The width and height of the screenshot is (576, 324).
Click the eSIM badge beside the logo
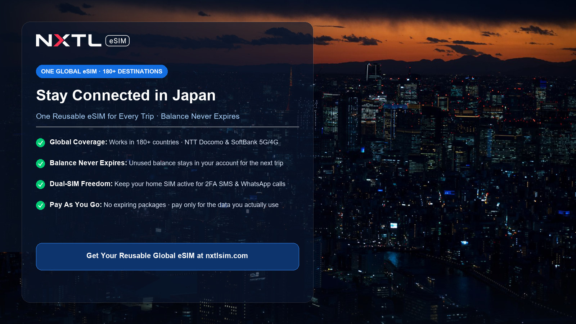coord(117,41)
